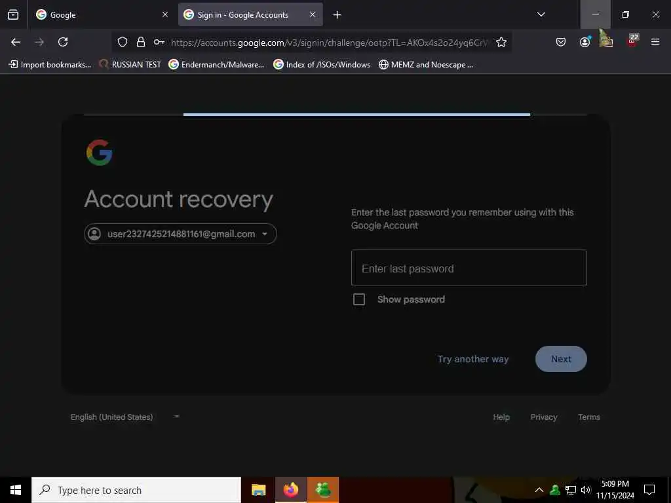Open the Firefox View tab list icon

tap(13, 14)
